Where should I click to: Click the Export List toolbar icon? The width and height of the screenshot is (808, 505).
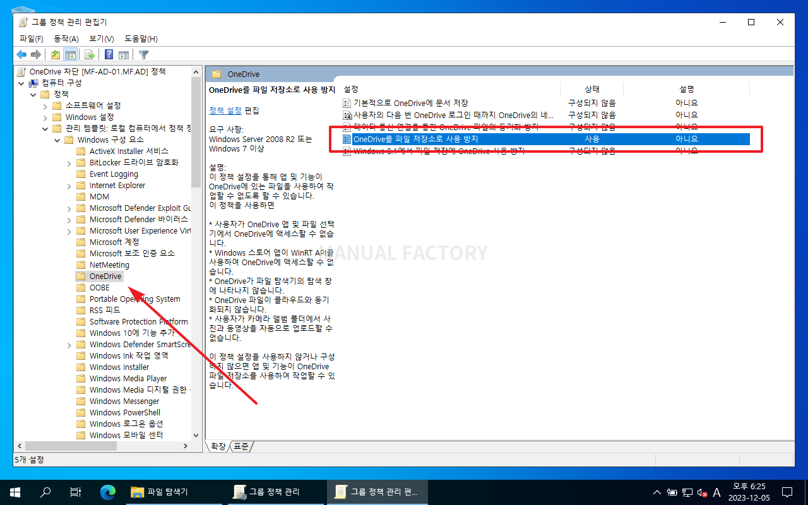(90, 55)
